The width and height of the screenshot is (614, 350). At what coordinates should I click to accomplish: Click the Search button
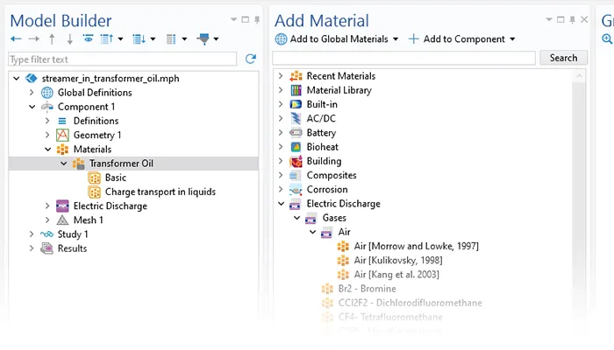point(563,58)
